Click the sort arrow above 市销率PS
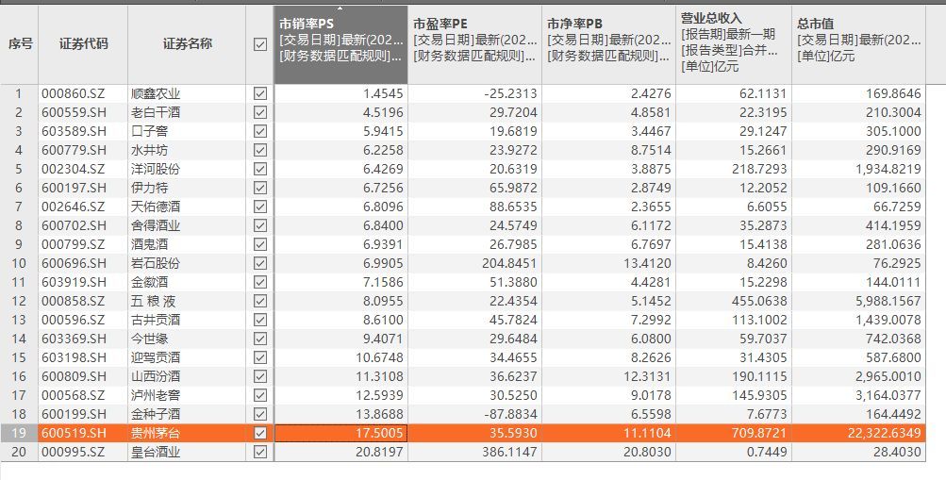The height and width of the screenshot is (480, 946). coord(340,8)
